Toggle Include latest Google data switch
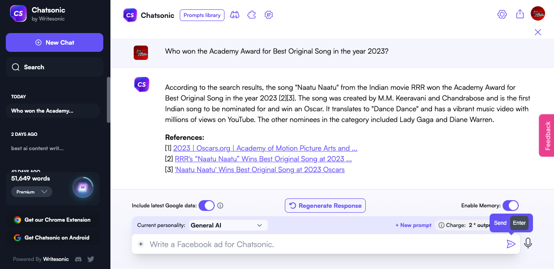 pos(207,206)
